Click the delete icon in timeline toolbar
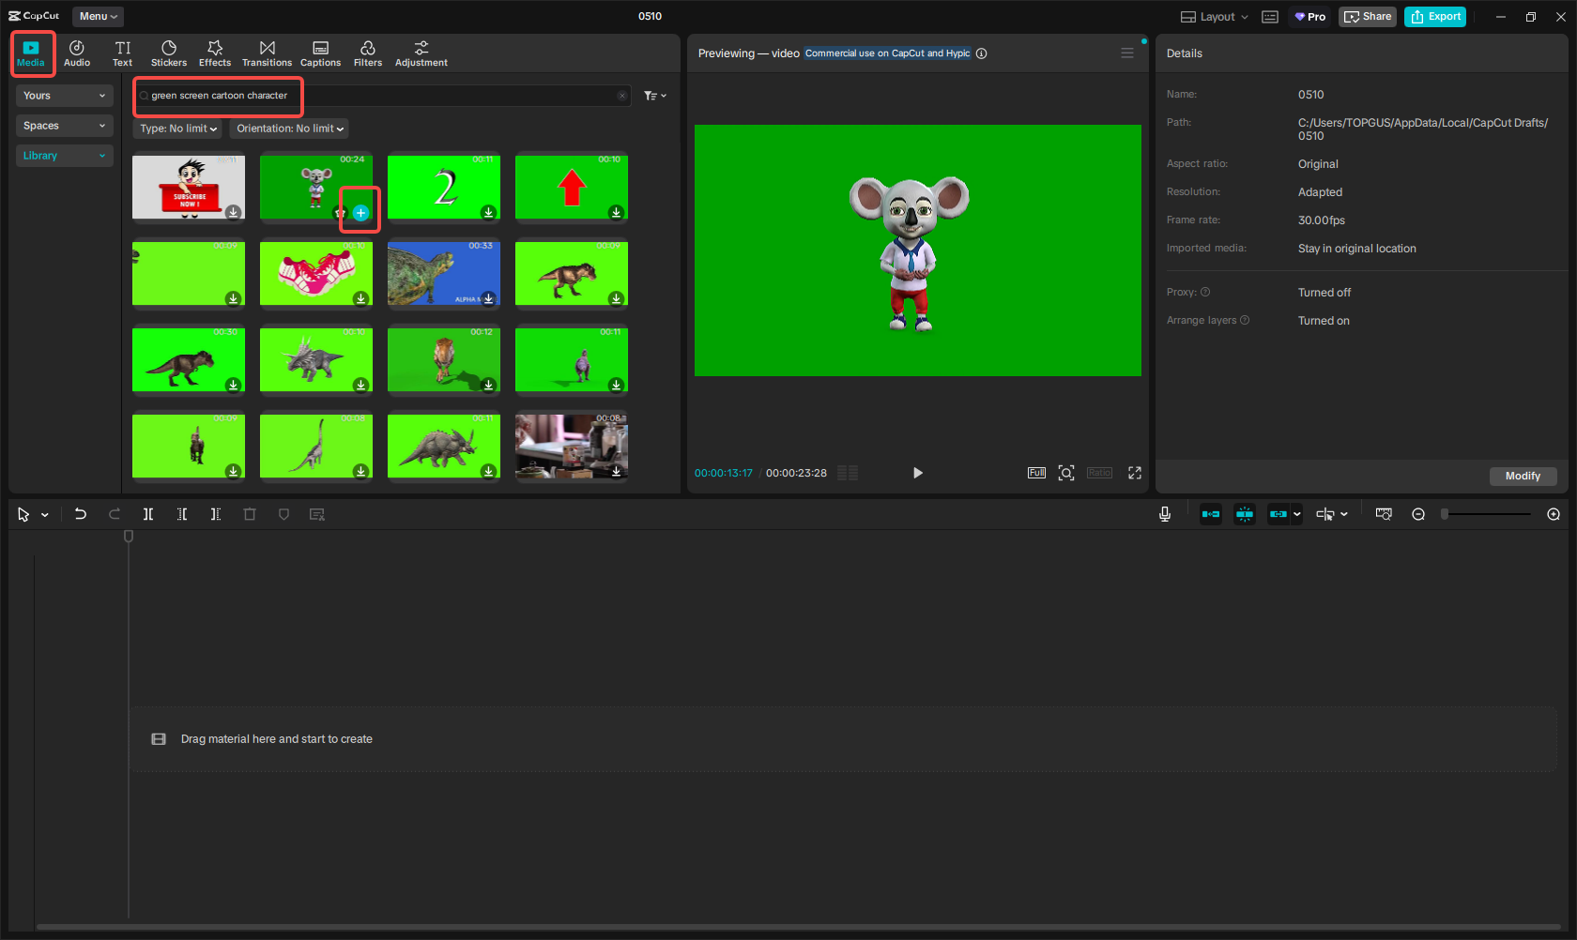This screenshot has width=1577, height=940. pyautogui.click(x=250, y=514)
